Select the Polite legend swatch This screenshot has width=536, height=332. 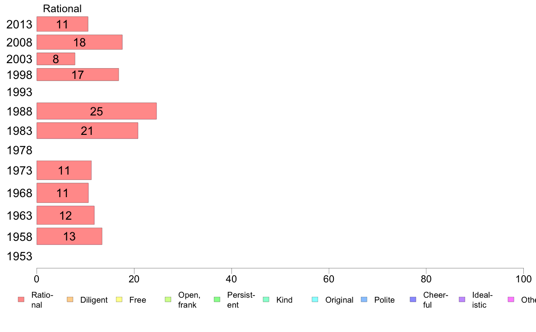click(364, 300)
